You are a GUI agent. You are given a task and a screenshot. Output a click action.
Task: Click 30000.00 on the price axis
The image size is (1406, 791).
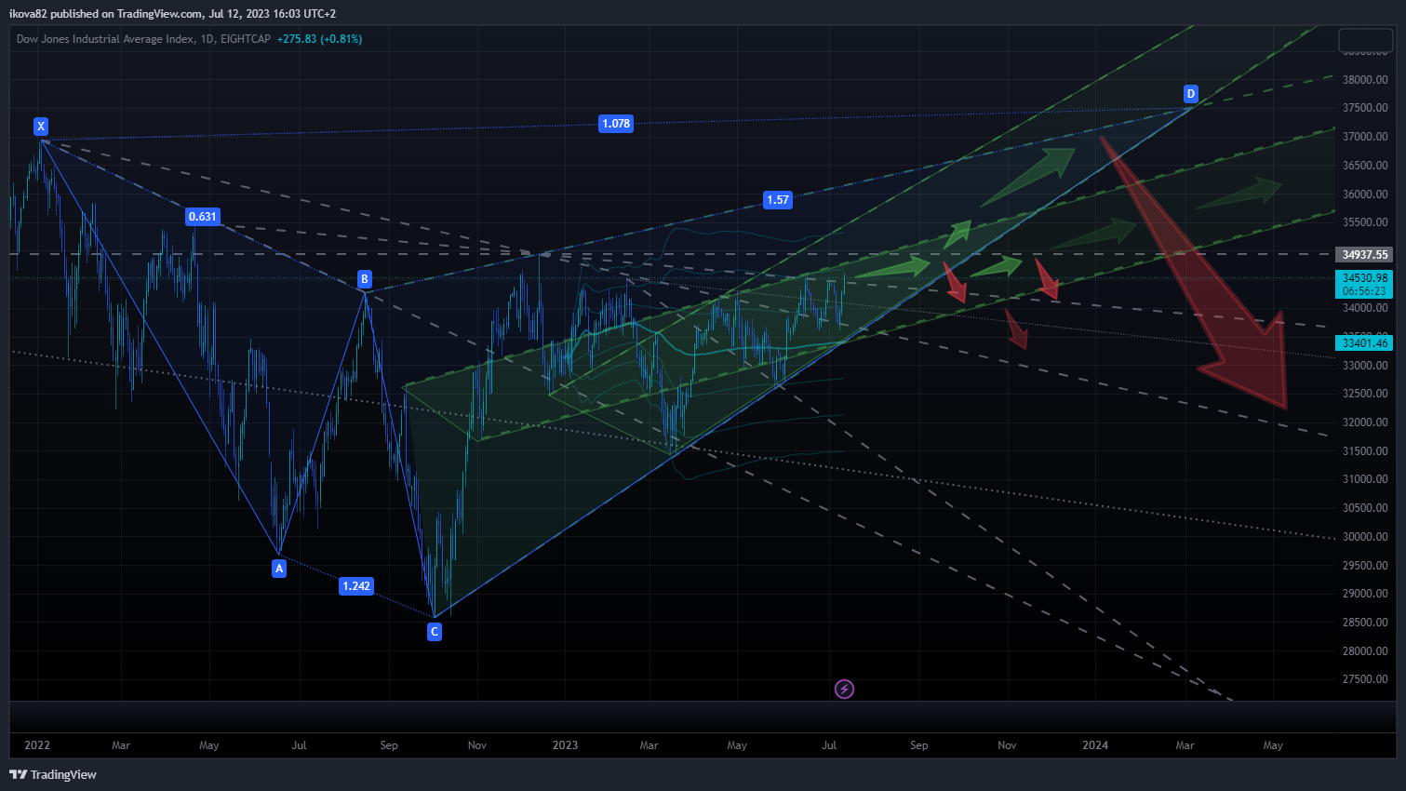tap(1365, 537)
